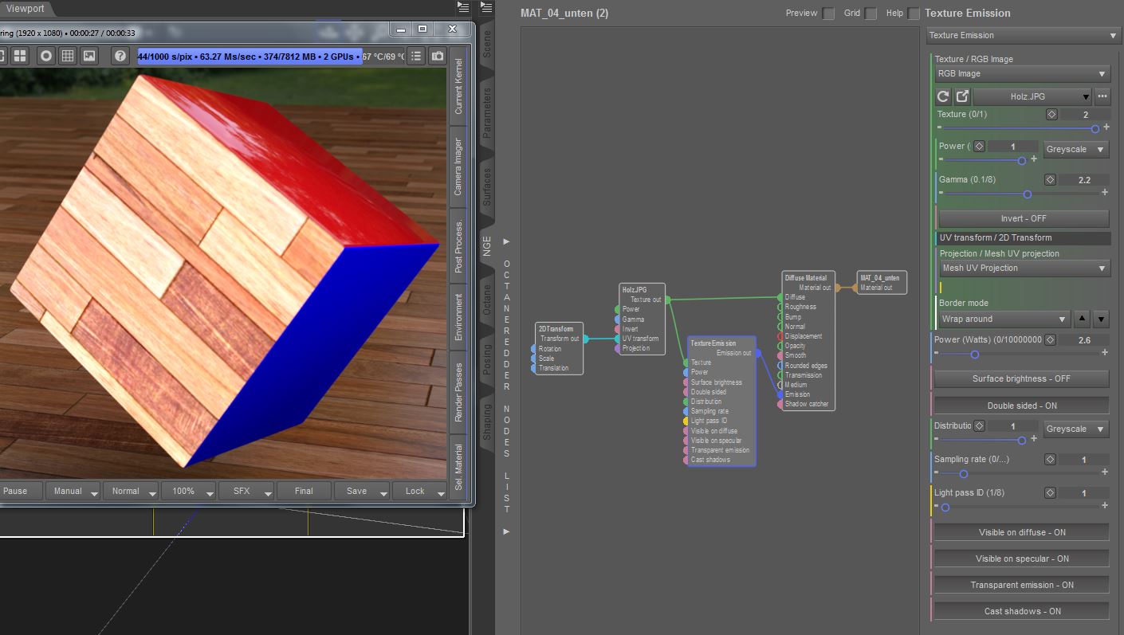
Task: Tick the Help checkbox
Action: tap(914, 14)
